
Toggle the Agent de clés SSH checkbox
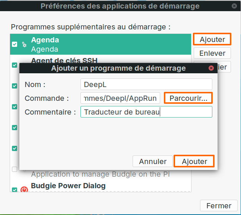[15, 65]
